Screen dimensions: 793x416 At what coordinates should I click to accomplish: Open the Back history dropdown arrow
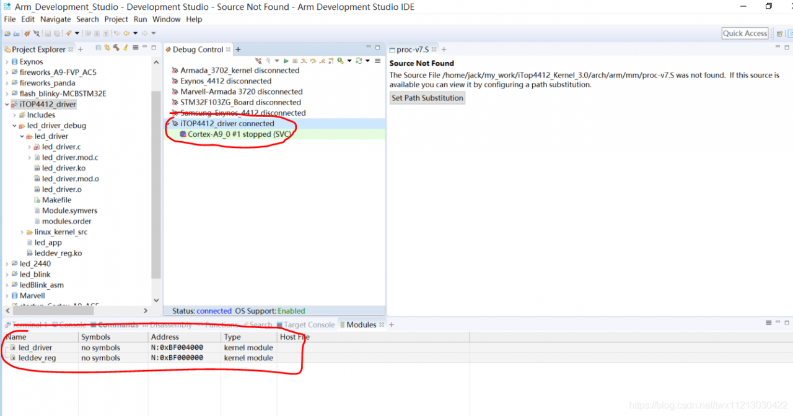[x=135, y=33]
